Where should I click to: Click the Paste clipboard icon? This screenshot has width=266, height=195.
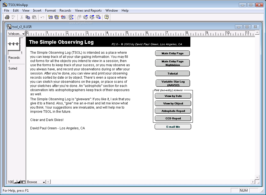coord(34,17)
